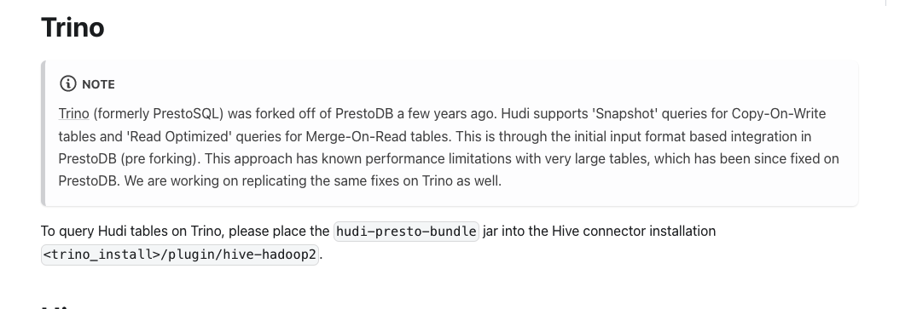Click the NOTE label in the callout
This screenshot has height=309, width=911.
[98, 84]
